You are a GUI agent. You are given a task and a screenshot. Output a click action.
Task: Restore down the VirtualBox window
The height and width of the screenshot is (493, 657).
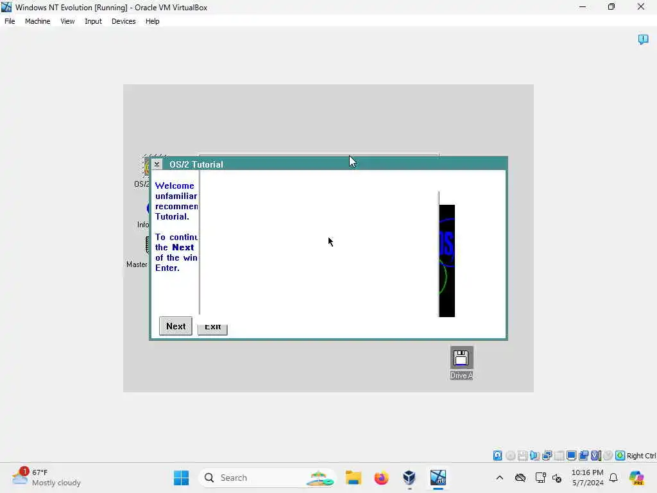(x=611, y=7)
